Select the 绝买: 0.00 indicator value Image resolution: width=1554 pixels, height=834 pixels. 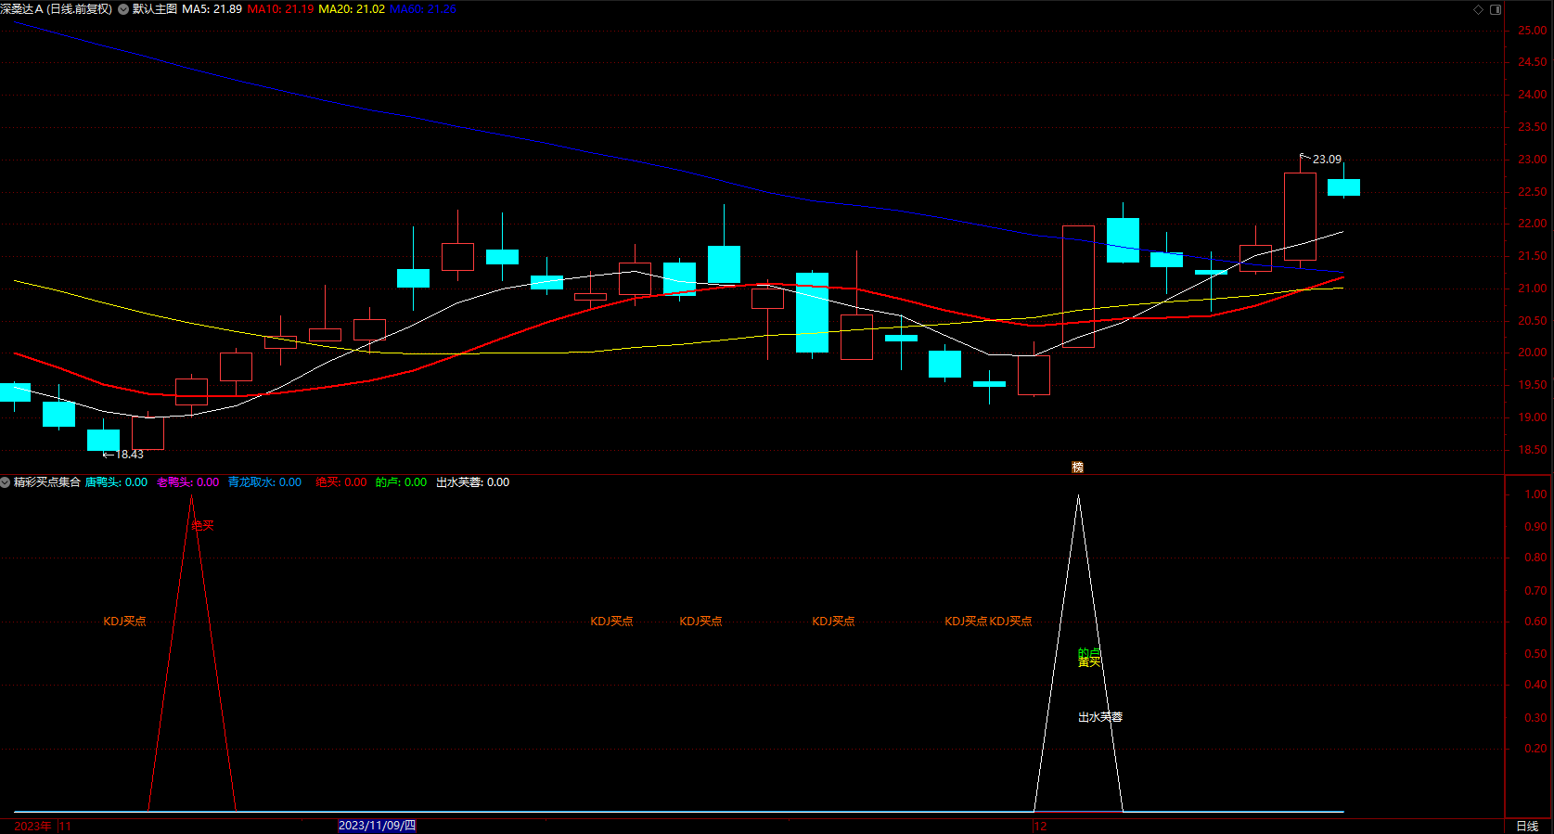coord(341,482)
